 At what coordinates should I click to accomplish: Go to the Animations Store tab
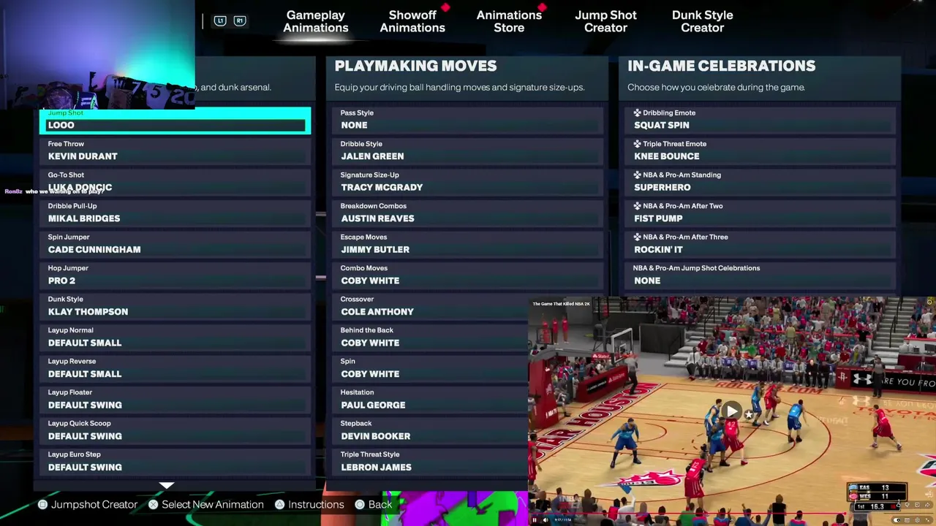click(x=509, y=21)
